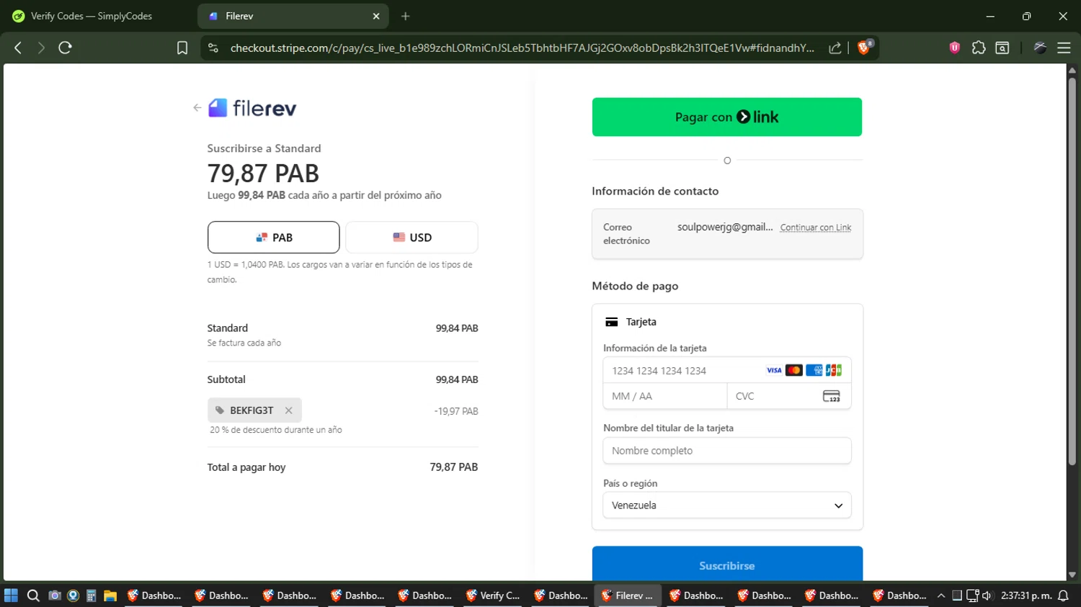Activate the Filerev taskbar window button
This screenshot has height=607, width=1081.
[628, 595]
